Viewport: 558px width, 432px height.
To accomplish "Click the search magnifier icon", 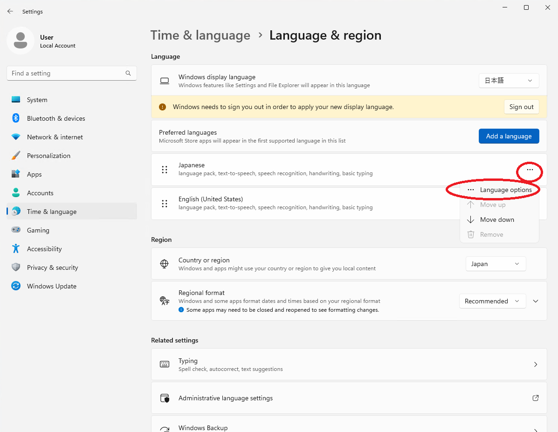I will tap(128, 73).
